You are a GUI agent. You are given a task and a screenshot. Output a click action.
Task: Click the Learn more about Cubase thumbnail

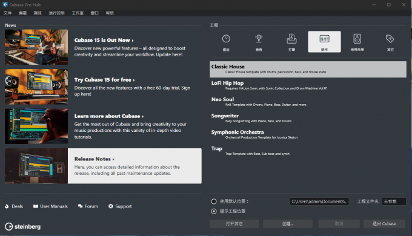(36, 126)
